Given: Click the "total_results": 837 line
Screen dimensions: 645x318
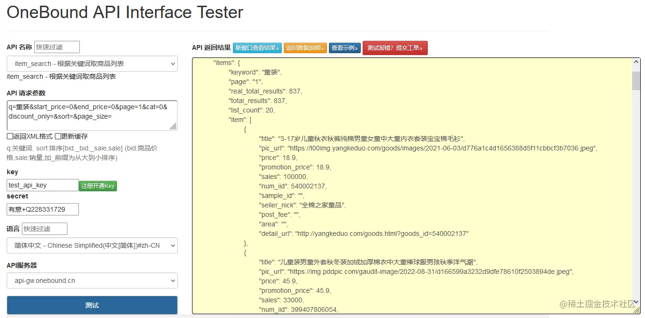Looking at the screenshot, I should (x=258, y=101).
